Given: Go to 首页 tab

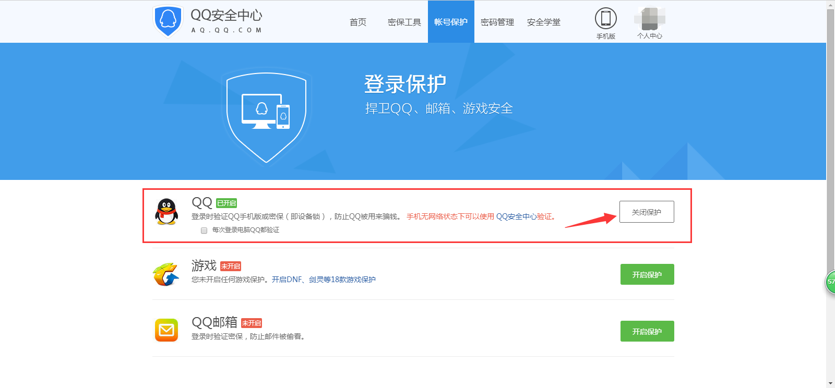Looking at the screenshot, I should tap(358, 22).
